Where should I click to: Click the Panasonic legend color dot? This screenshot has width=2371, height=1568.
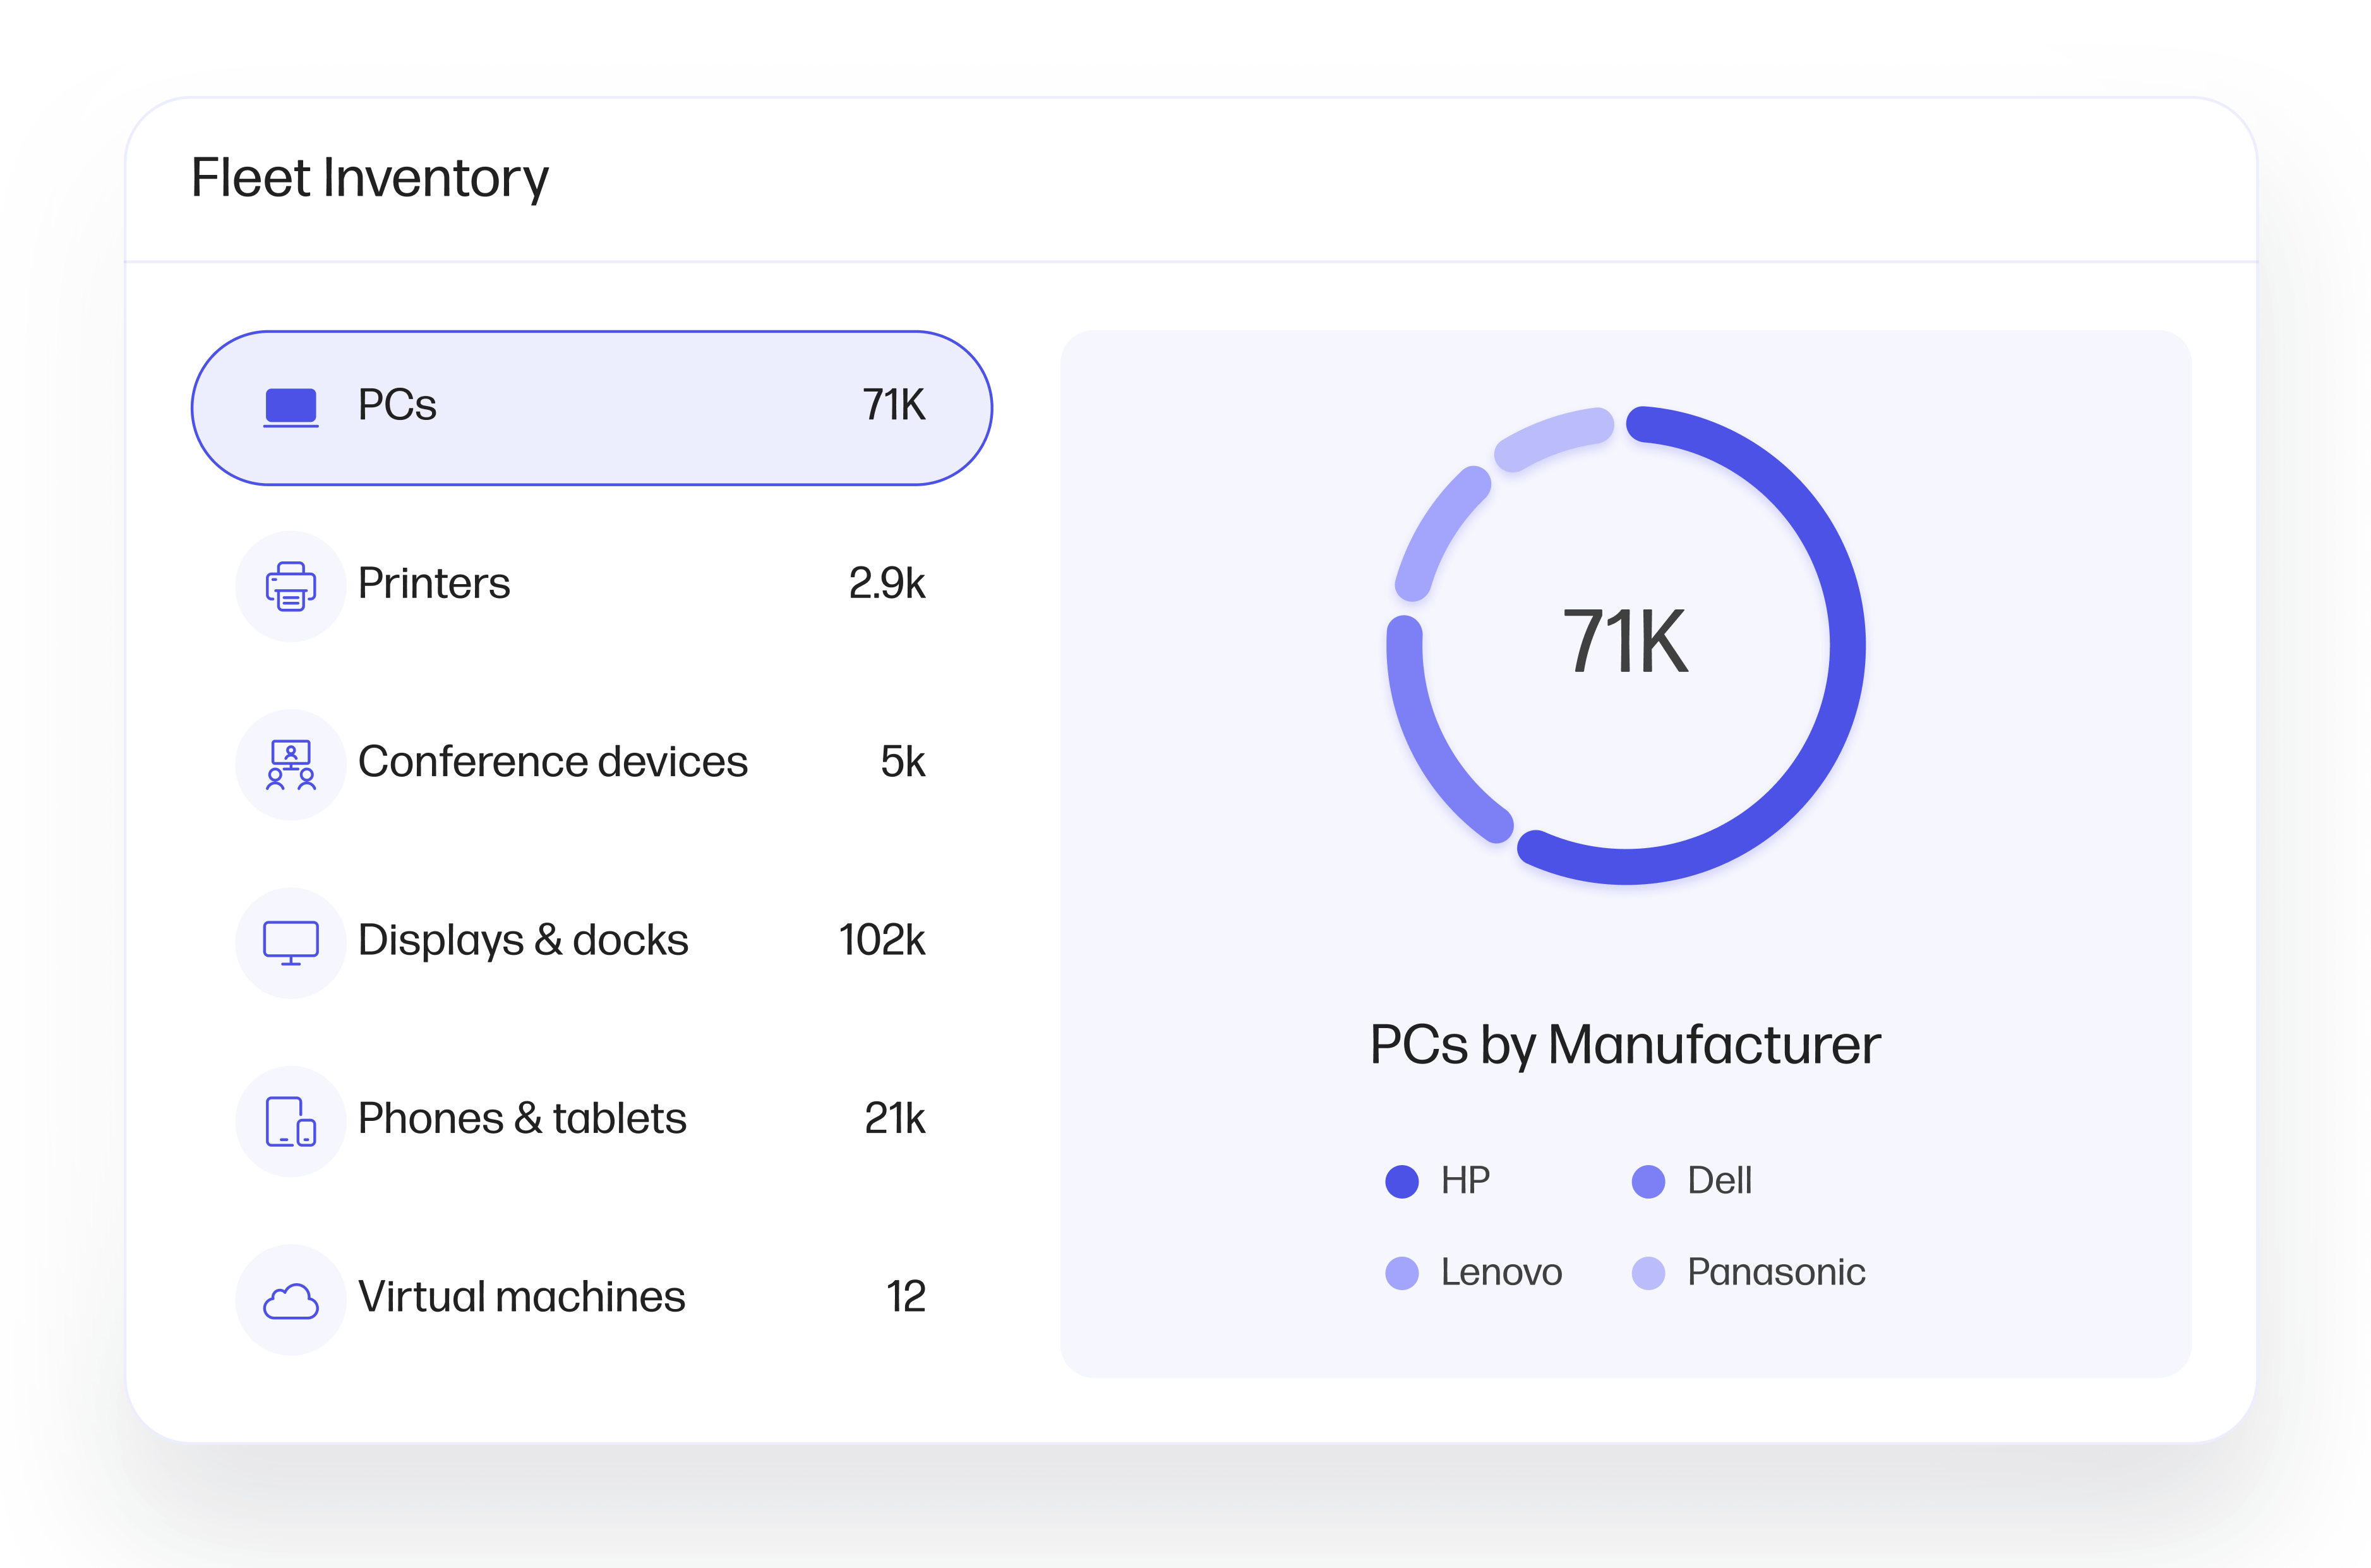click(x=1648, y=1273)
